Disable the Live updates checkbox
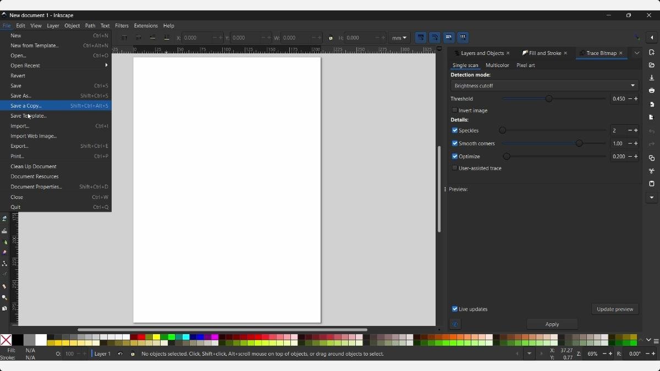Screen dimensions: 660x371 pos(455,309)
